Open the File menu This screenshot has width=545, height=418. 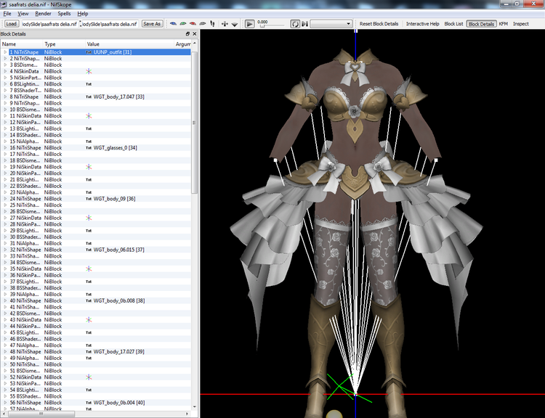click(7, 14)
